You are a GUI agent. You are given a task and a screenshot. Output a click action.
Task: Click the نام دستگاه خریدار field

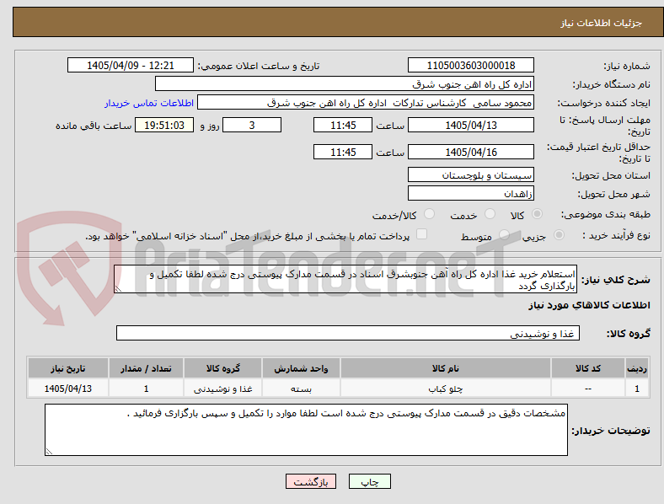pos(345,83)
